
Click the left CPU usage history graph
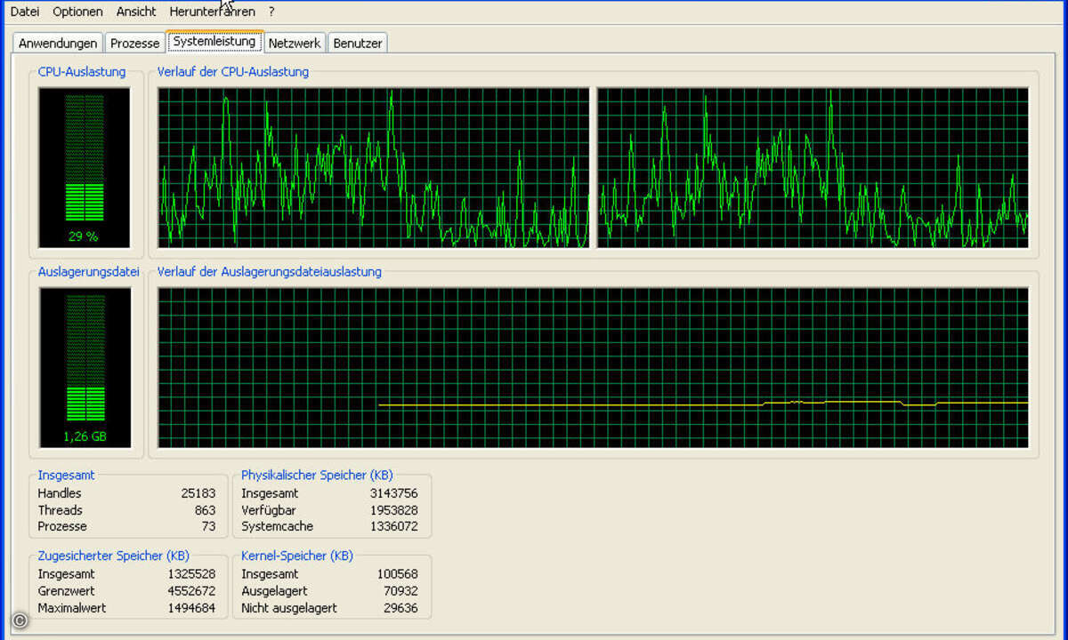coord(374,167)
